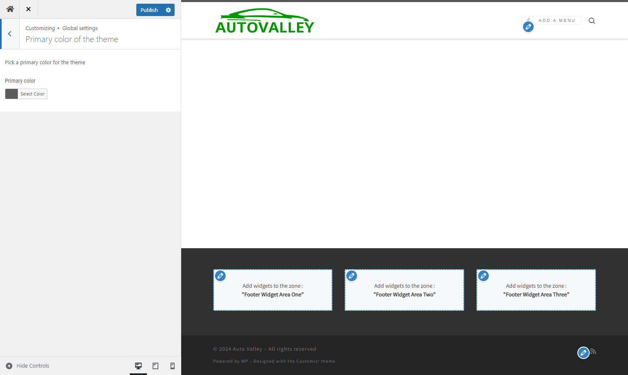
Task: Click the 'Primary color of the theme' heading
Action: (x=72, y=39)
